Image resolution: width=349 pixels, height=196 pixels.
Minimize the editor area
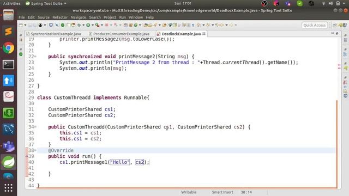coord(333,33)
